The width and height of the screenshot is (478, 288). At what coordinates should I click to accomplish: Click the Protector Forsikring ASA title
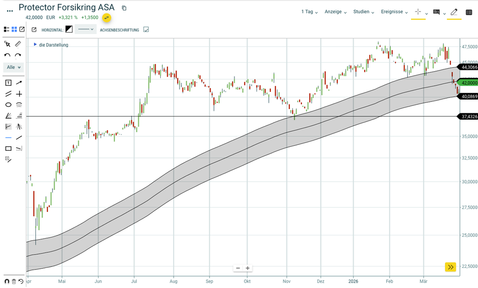(x=67, y=7)
